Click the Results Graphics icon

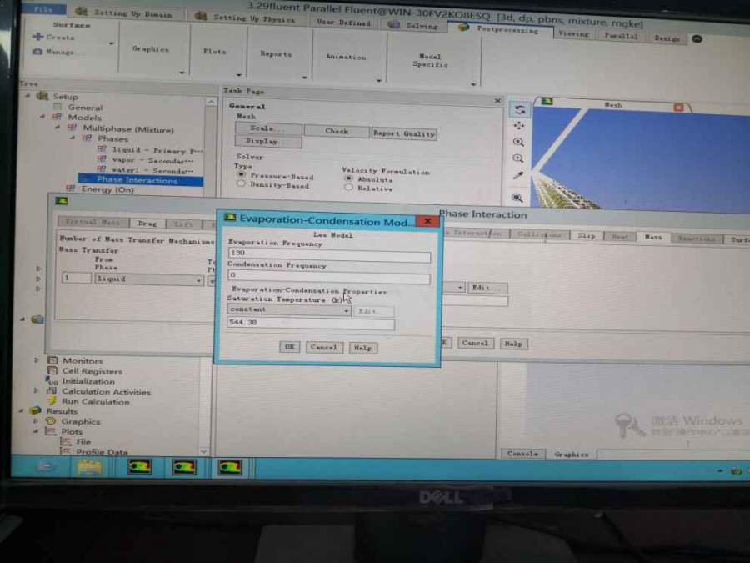tap(50, 421)
